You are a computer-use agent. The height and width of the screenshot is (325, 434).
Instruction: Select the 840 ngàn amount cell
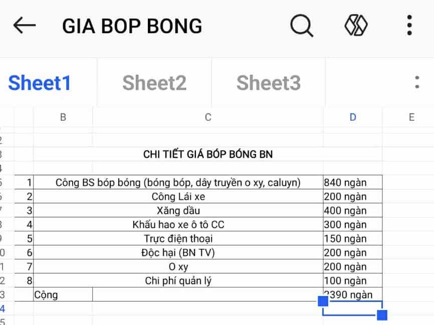[x=352, y=182]
